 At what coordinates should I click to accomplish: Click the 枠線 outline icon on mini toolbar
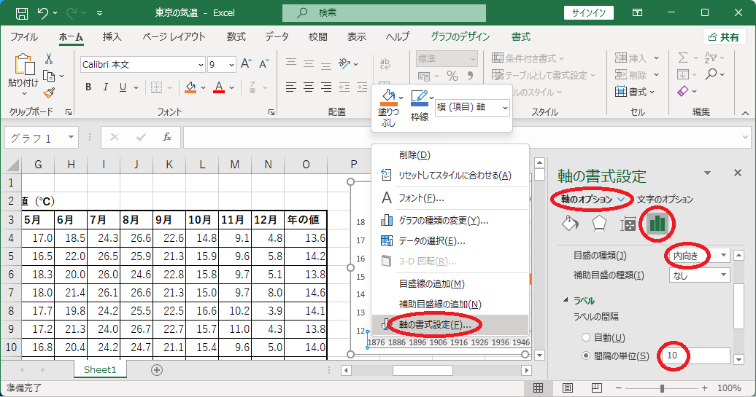[x=420, y=98]
